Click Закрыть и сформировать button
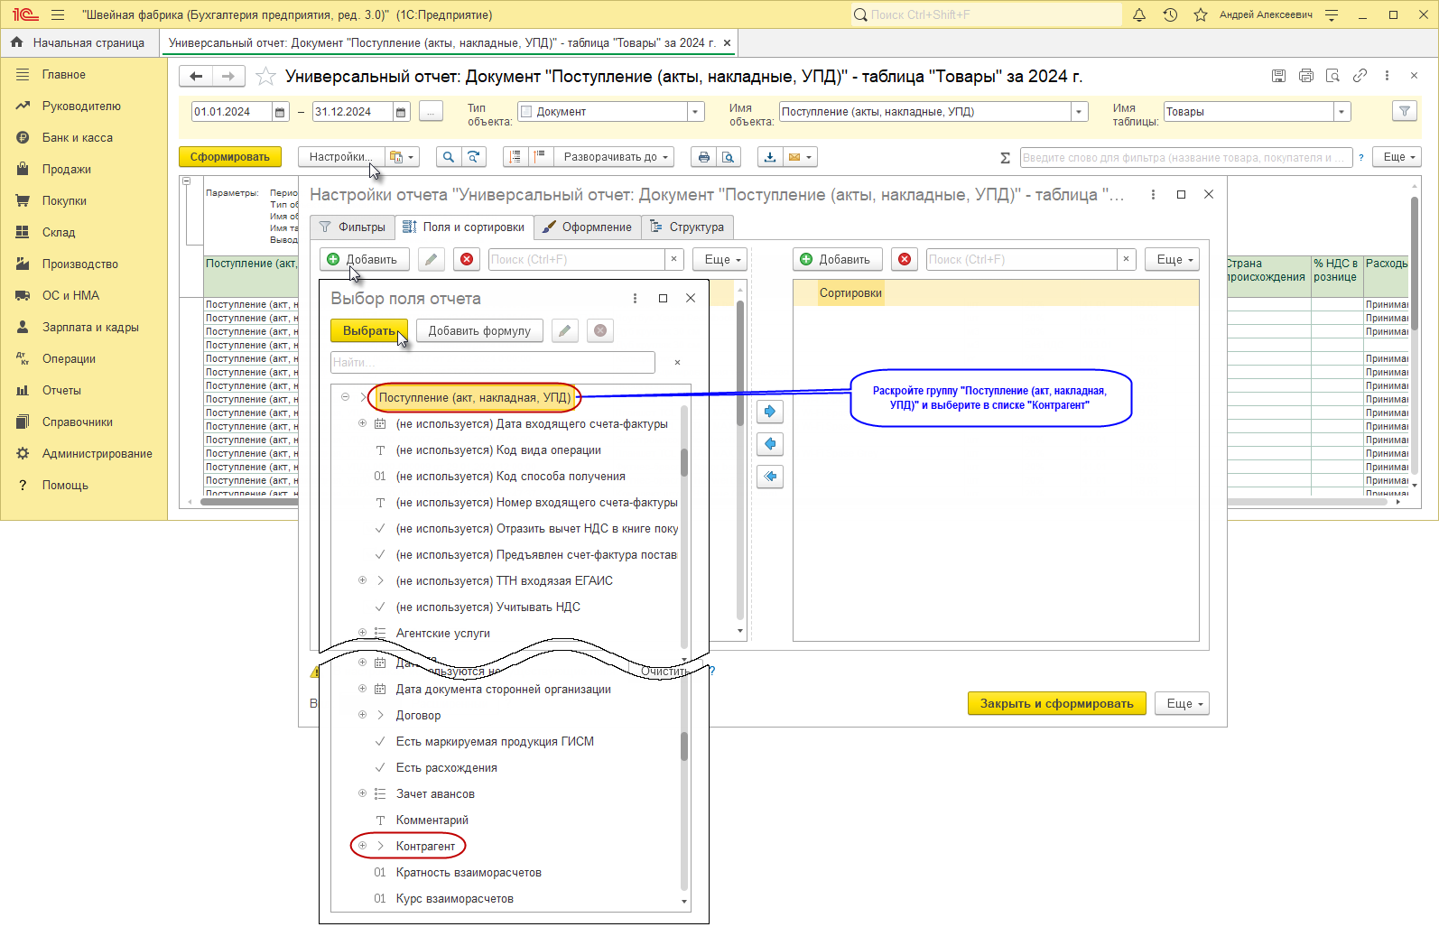The height and width of the screenshot is (927, 1439). [1057, 704]
